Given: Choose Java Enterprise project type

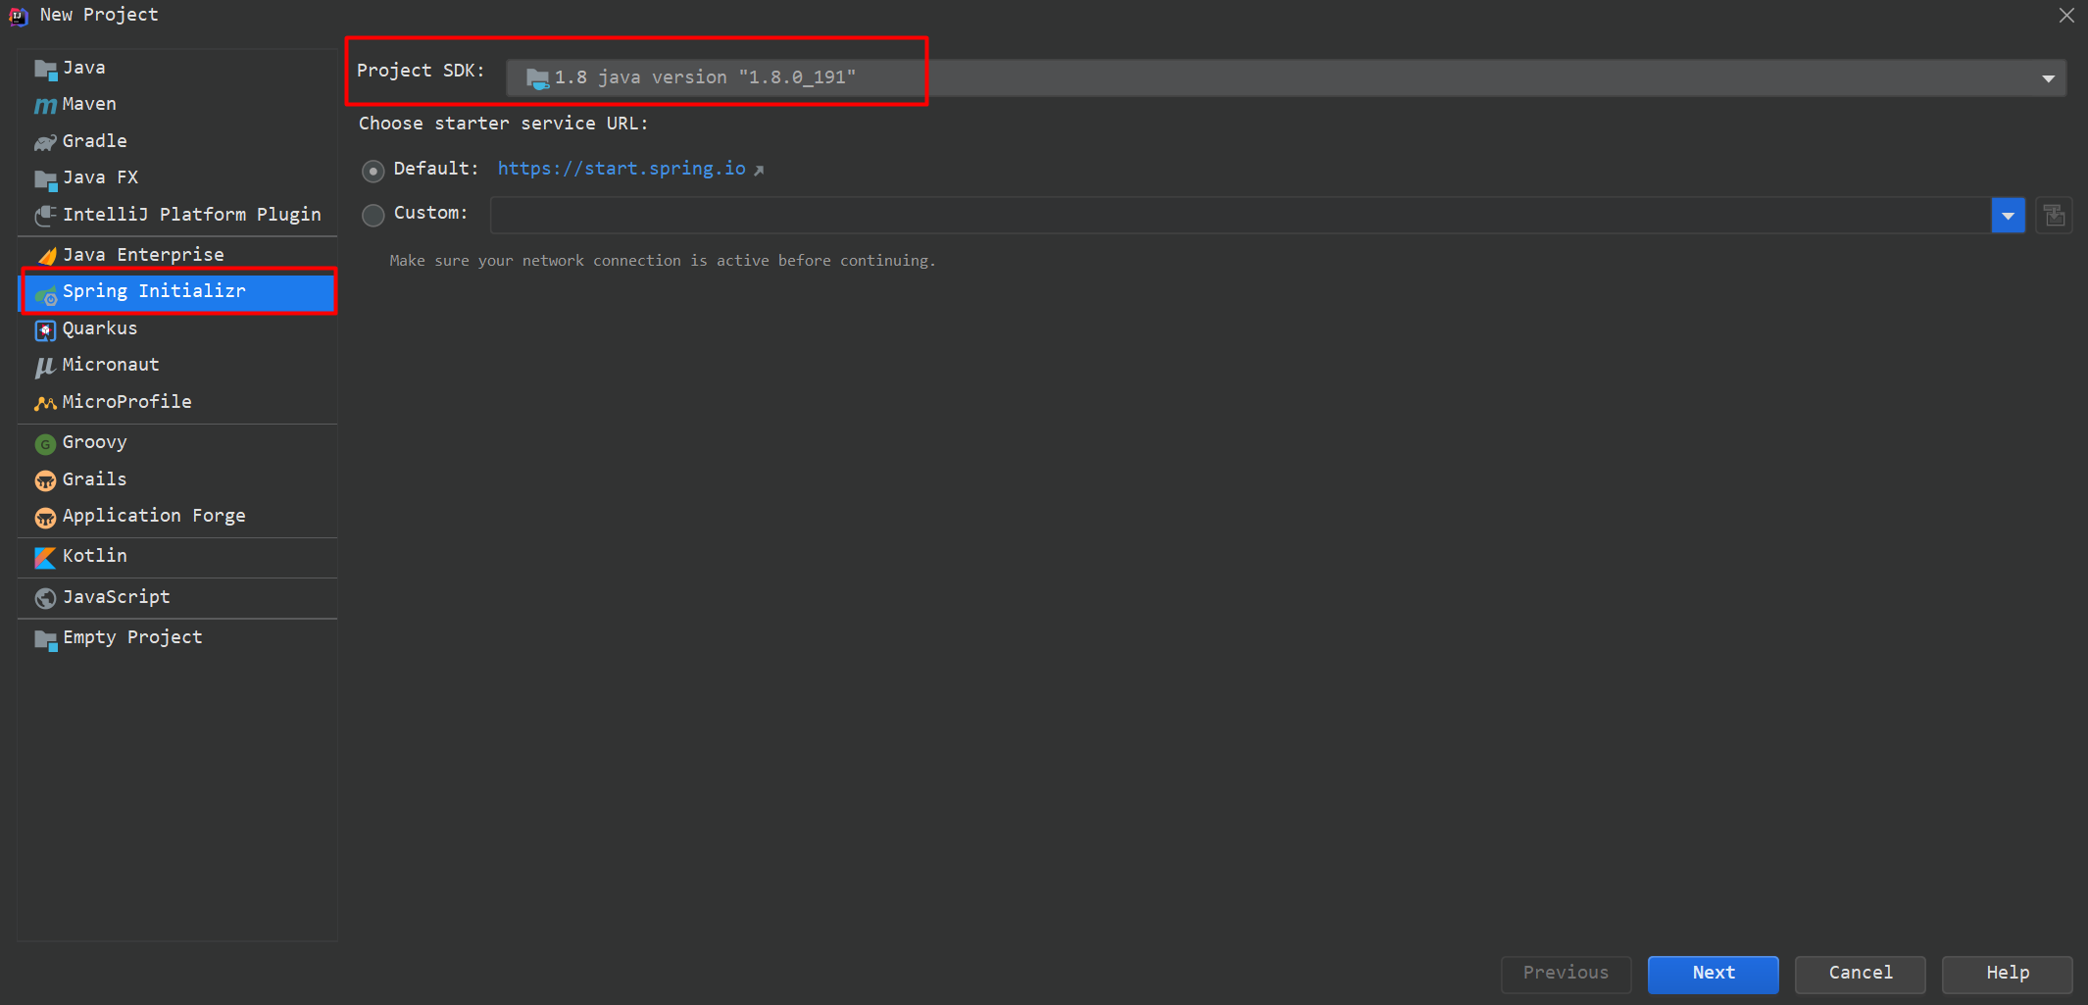Looking at the screenshot, I should click(143, 255).
